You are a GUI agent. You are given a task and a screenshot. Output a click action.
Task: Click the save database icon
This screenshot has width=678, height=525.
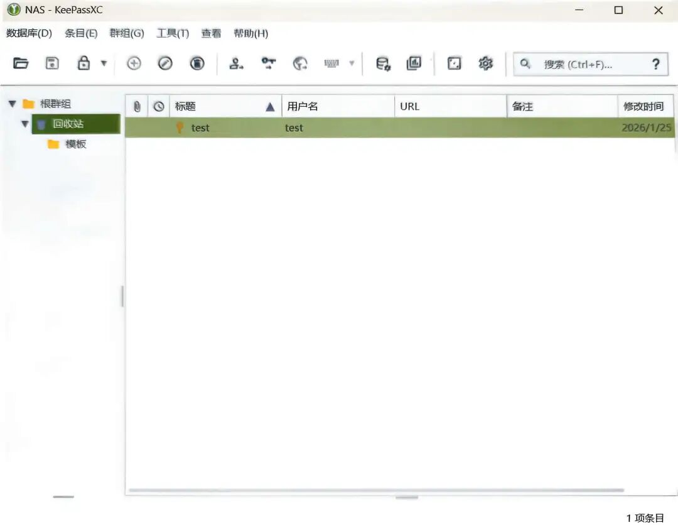click(53, 63)
